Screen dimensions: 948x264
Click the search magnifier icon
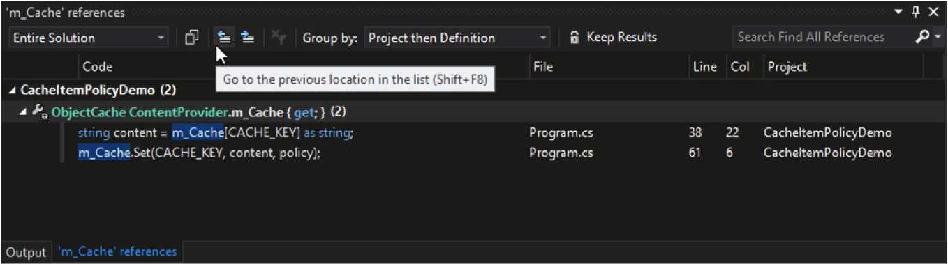923,38
